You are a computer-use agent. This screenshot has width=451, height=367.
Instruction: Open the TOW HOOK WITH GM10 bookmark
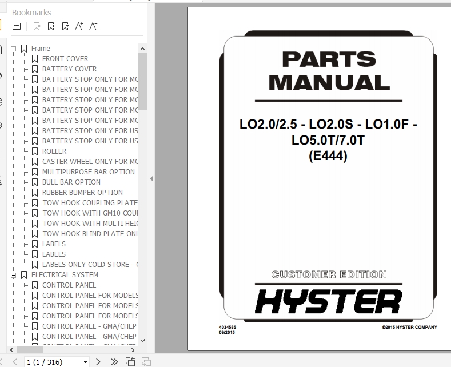pos(90,213)
